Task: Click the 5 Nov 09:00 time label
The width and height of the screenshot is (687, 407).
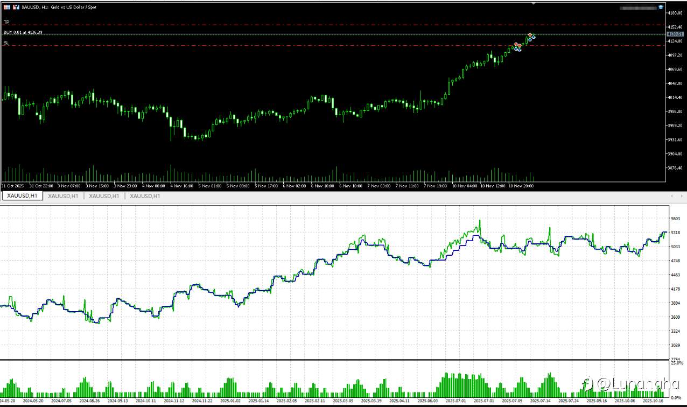Action: coord(238,186)
